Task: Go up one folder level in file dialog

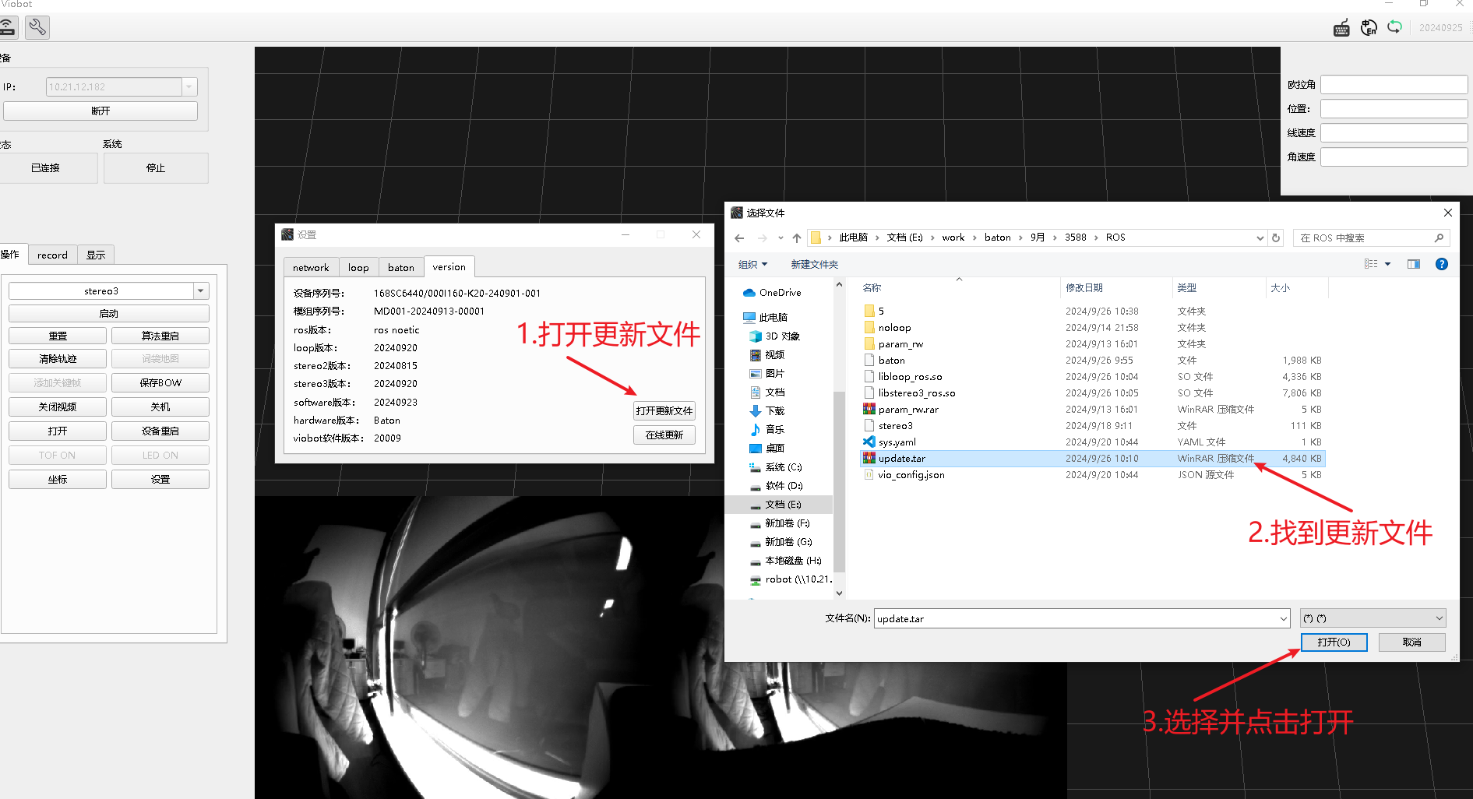Action: pos(796,238)
